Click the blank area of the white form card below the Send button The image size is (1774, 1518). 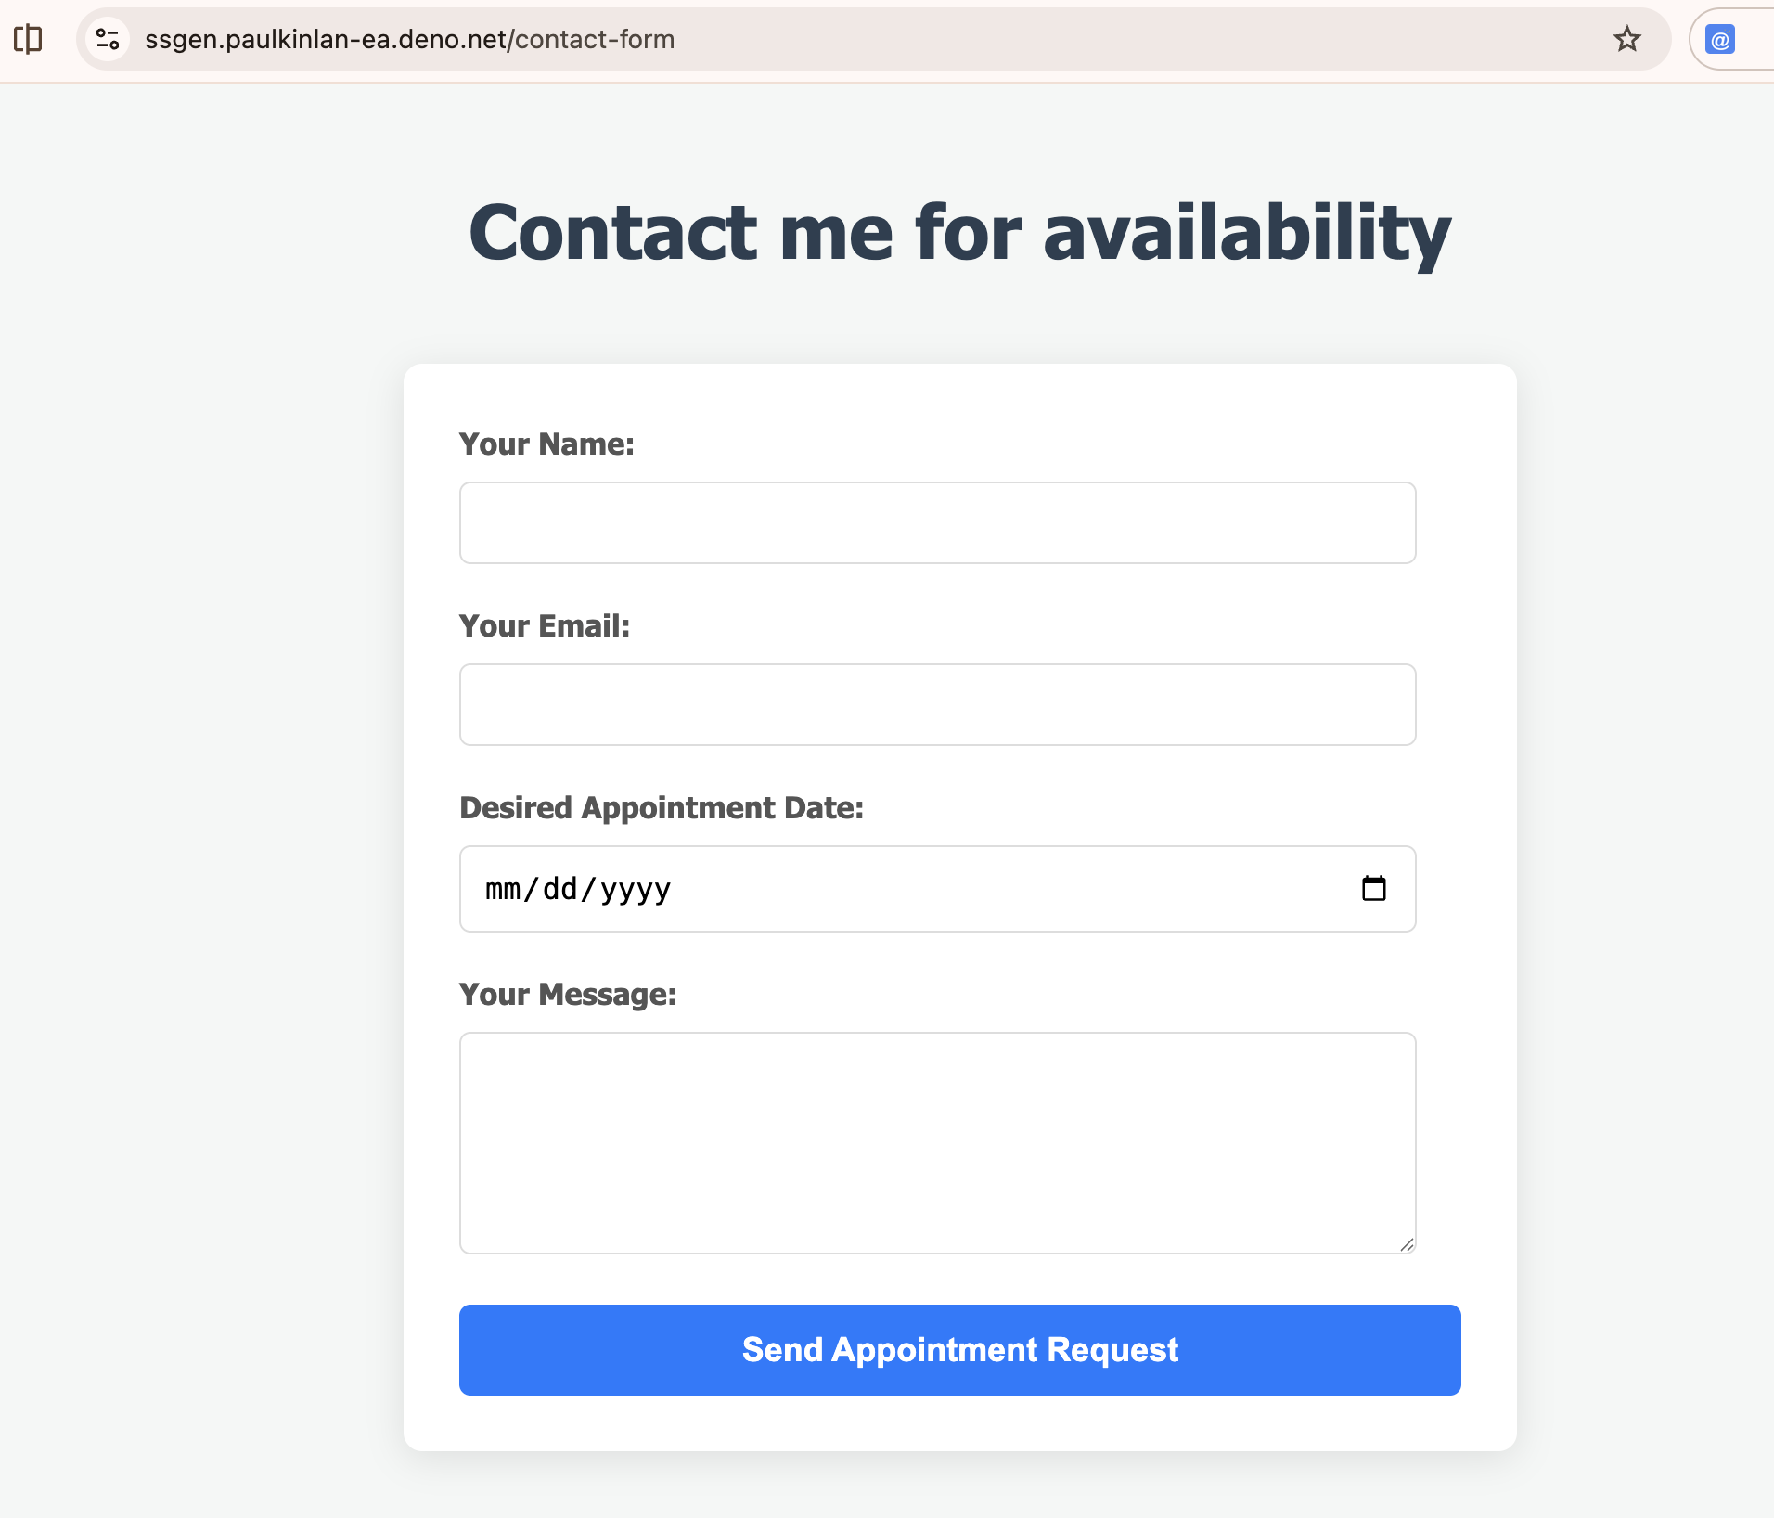tap(959, 1424)
